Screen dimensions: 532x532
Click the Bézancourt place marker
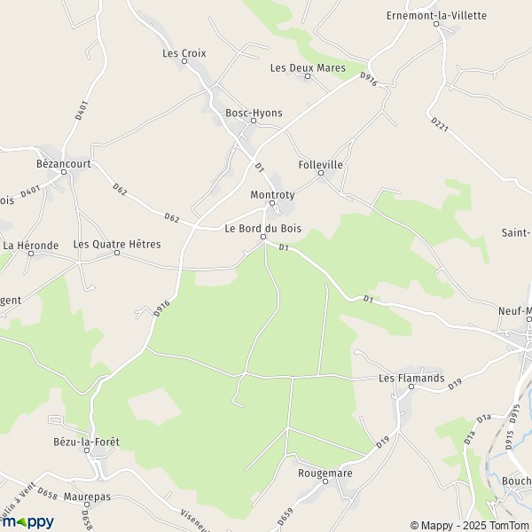tap(64, 172)
